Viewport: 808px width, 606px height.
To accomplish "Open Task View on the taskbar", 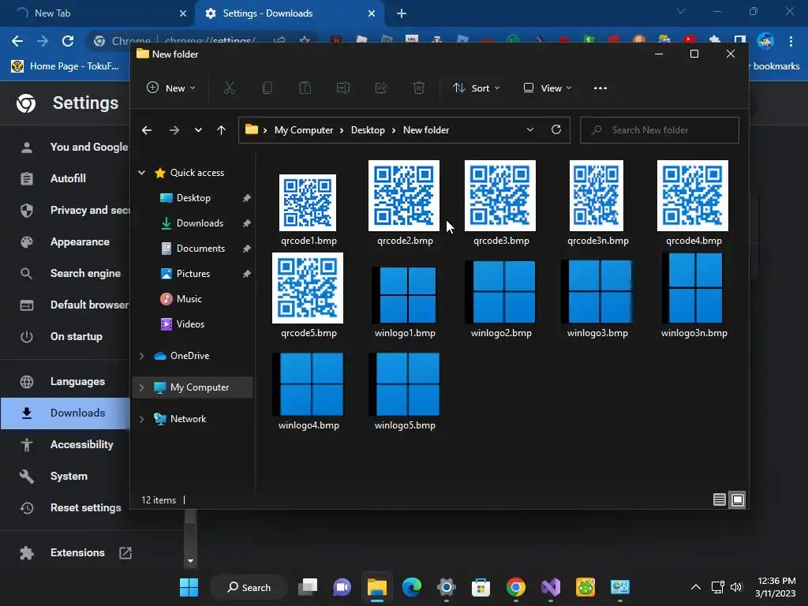I will [308, 587].
